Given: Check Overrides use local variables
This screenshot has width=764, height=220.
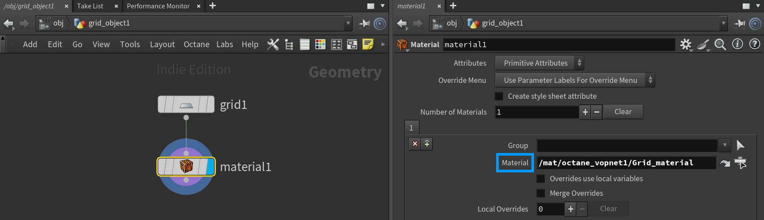Looking at the screenshot, I should click(x=541, y=179).
